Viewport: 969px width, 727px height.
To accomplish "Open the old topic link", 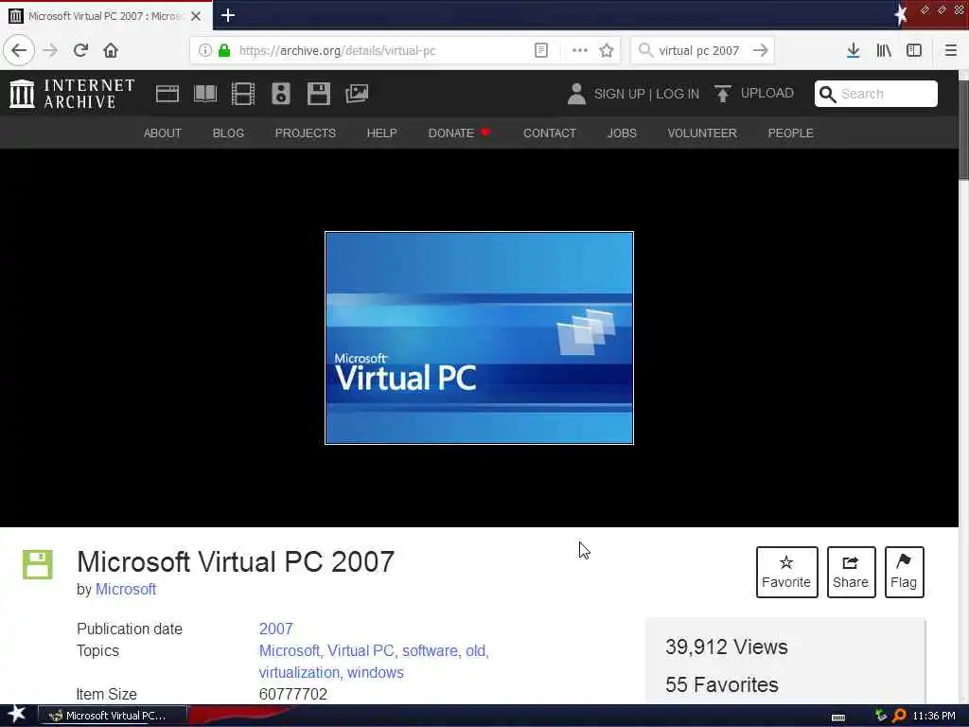I will point(477,651).
